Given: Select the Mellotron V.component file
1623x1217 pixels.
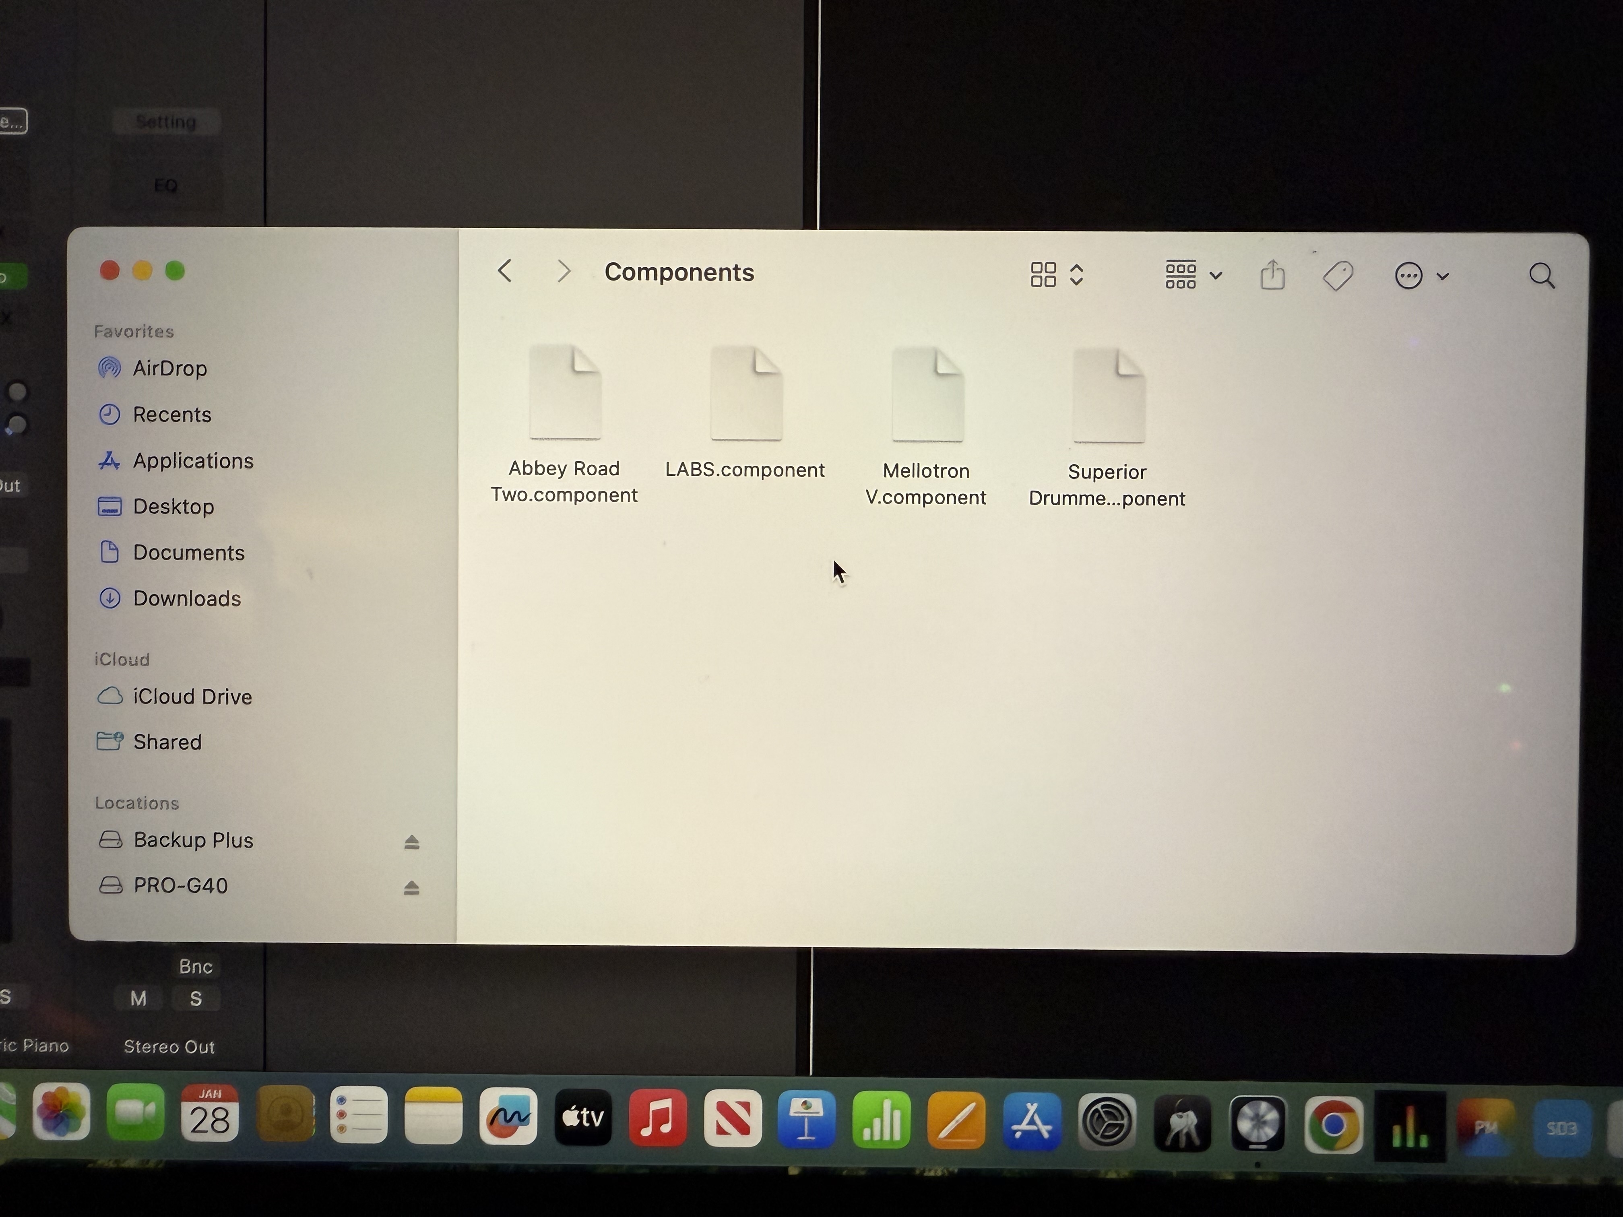Looking at the screenshot, I should (927, 427).
